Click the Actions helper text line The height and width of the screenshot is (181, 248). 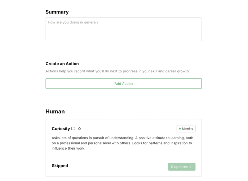pos(118,71)
